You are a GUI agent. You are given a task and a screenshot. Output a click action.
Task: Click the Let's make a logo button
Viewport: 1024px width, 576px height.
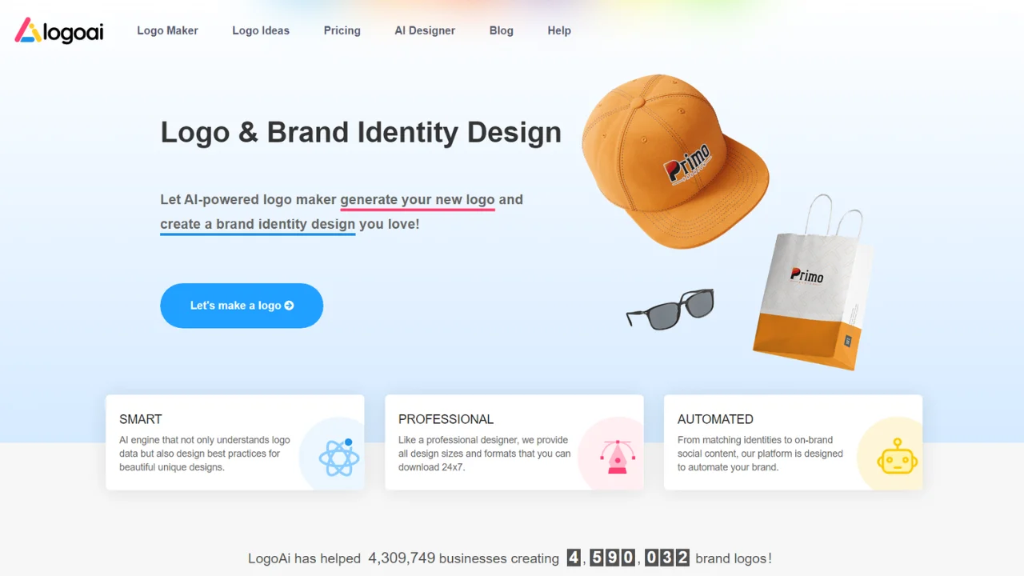tap(242, 306)
